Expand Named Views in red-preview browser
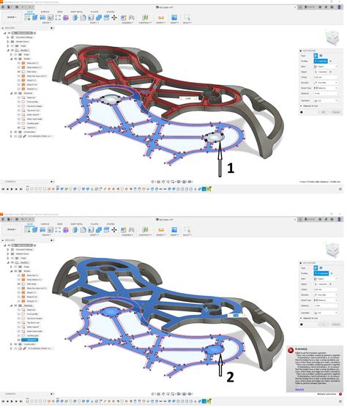The width and height of the screenshot is (347, 408). pos(8,42)
